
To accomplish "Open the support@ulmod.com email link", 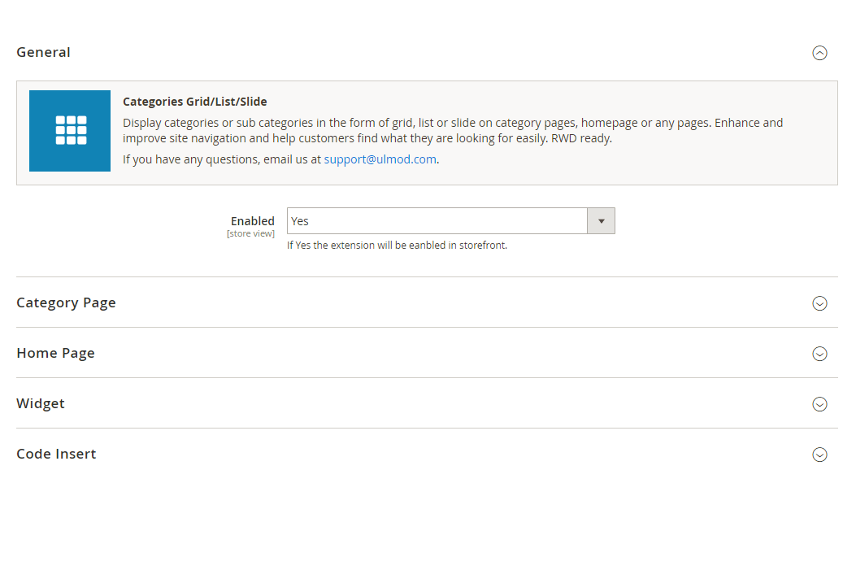I will (380, 159).
